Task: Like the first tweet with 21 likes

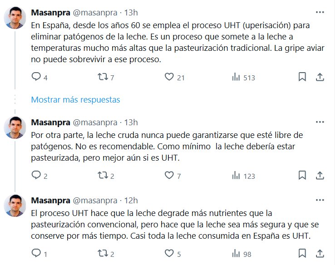Action: 169,77
